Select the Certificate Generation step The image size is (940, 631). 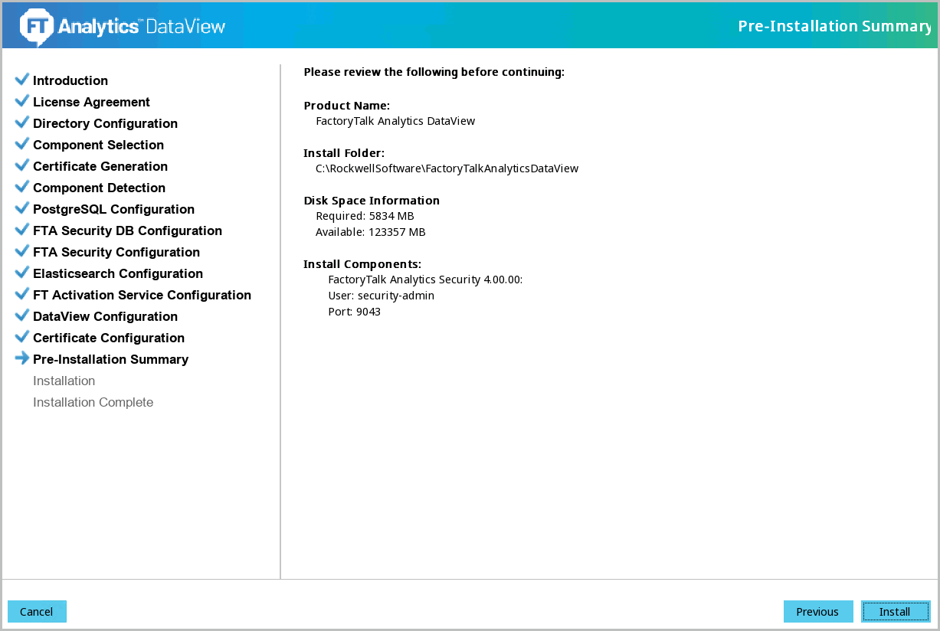pos(100,166)
